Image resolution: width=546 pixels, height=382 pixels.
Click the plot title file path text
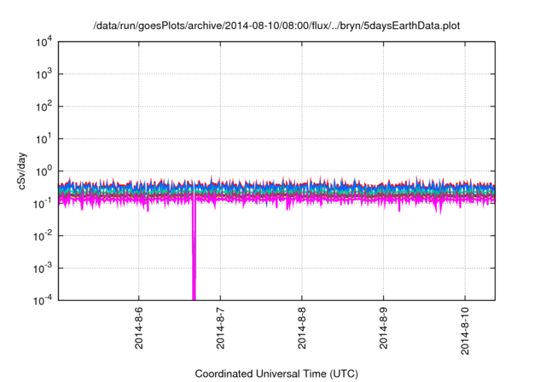click(x=276, y=26)
